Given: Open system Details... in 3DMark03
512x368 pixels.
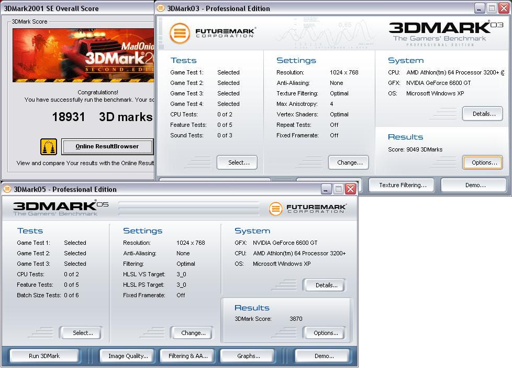Looking at the screenshot, I should pyautogui.click(x=483, y=114).
